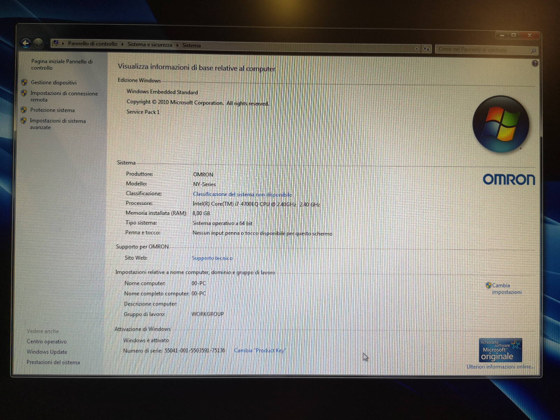Open Gestione dispositivi link
The image size is (560, 420).
pos(54,83)
